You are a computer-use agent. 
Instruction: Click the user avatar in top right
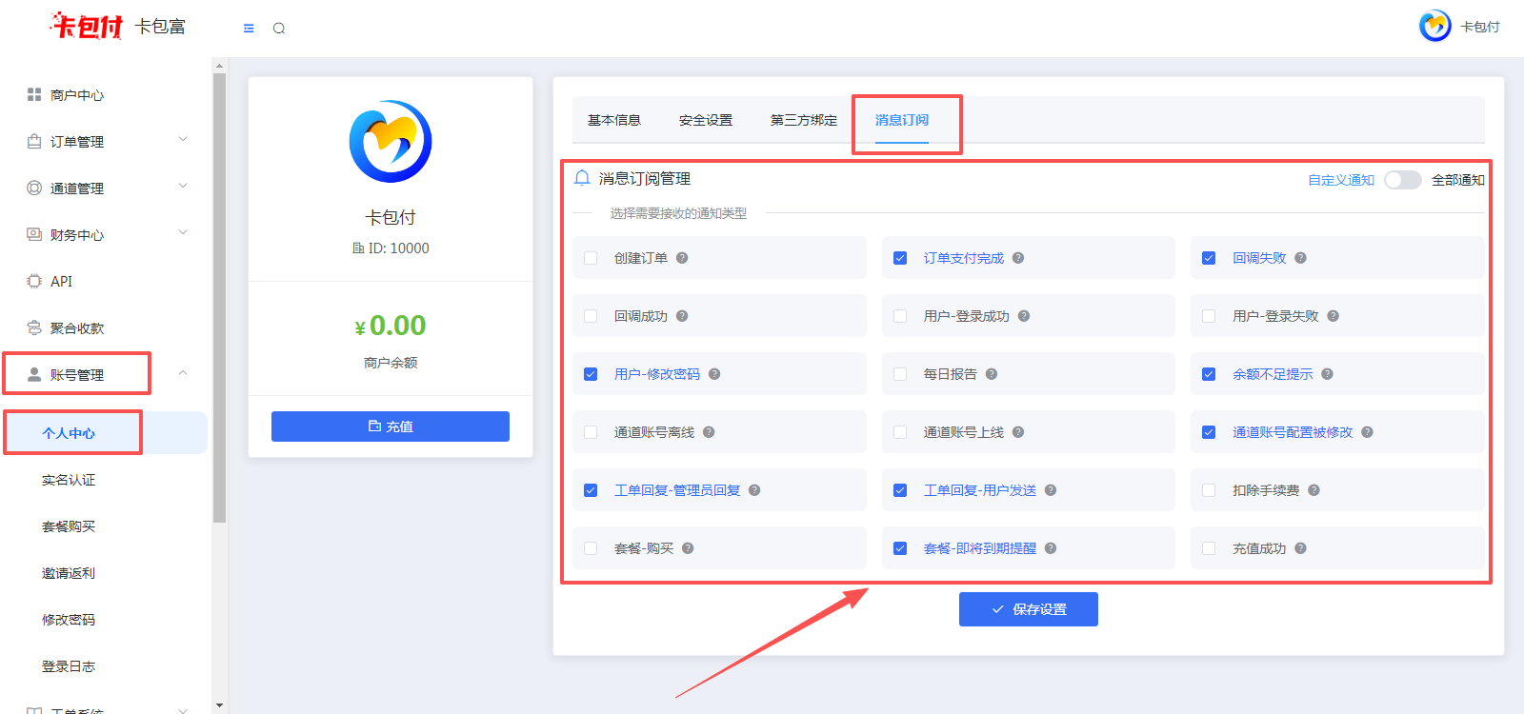click(x=1434, y=27)
